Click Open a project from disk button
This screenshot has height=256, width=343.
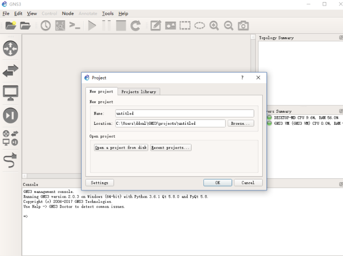(x=121, y=148)
